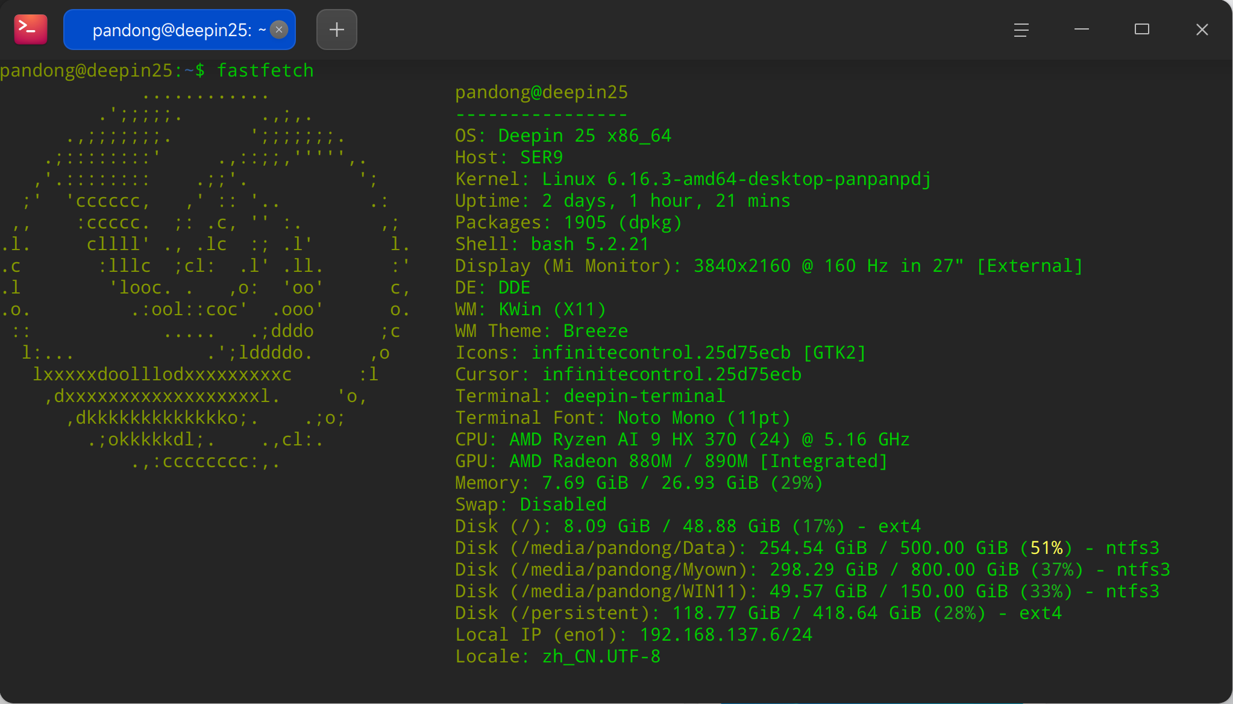This screenshot has width=1233, height=704.
Task: Click the Cursor: infinitecontrol line
Action: [628, 374]
